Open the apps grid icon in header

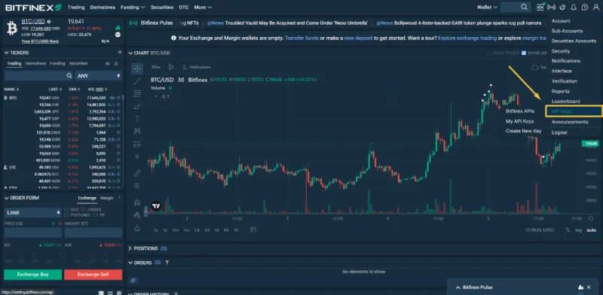coord(540,7)
